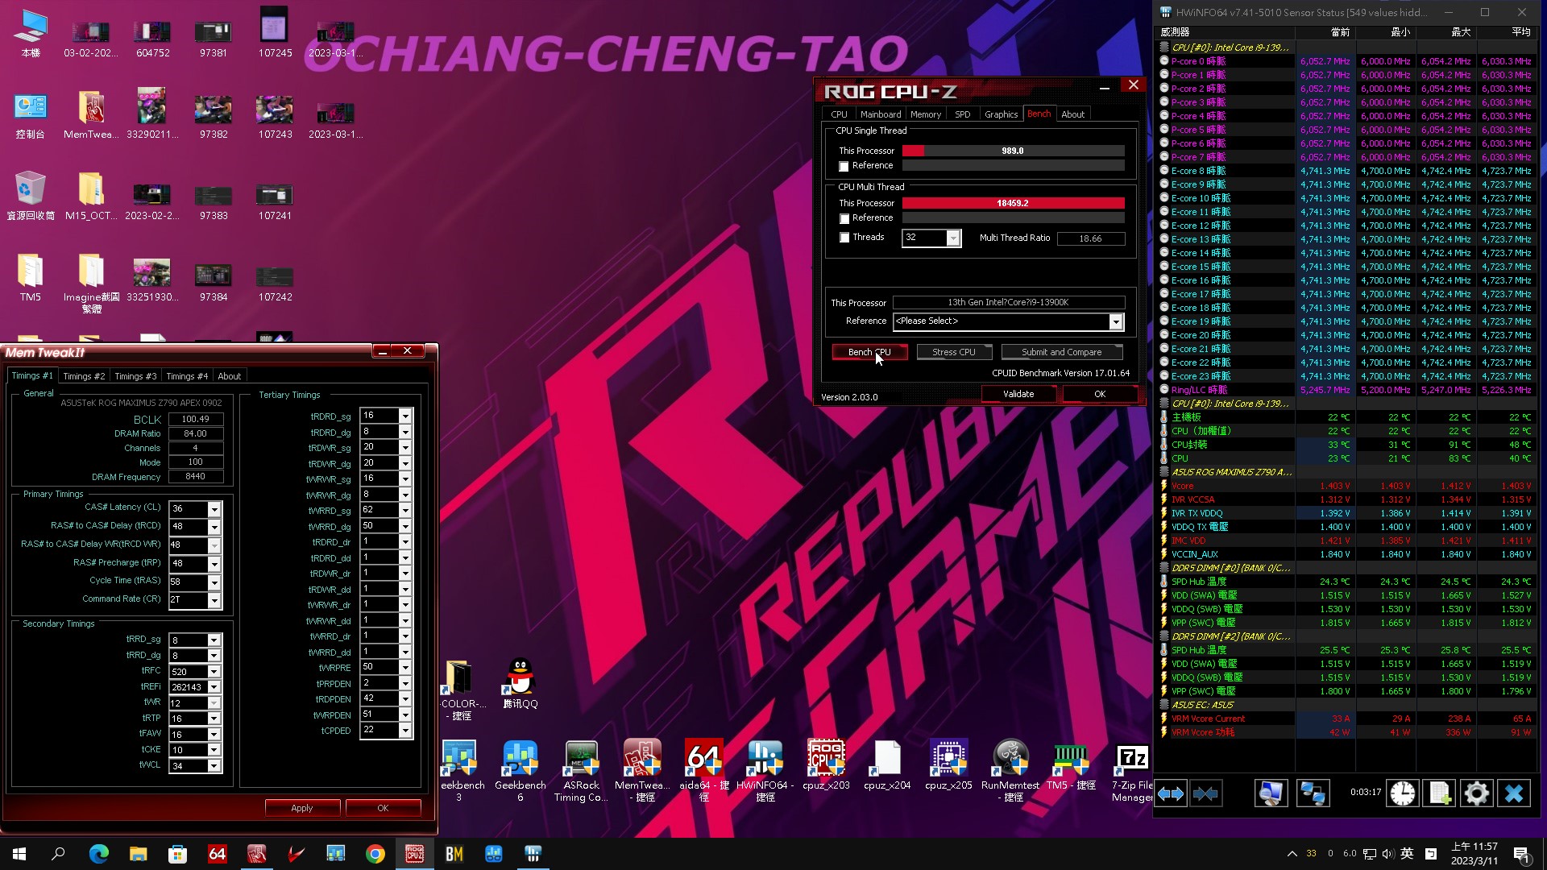Expand the tRFC dropdown in Mem TweakIt
The image size is (1547, 870).
(214, 672)
